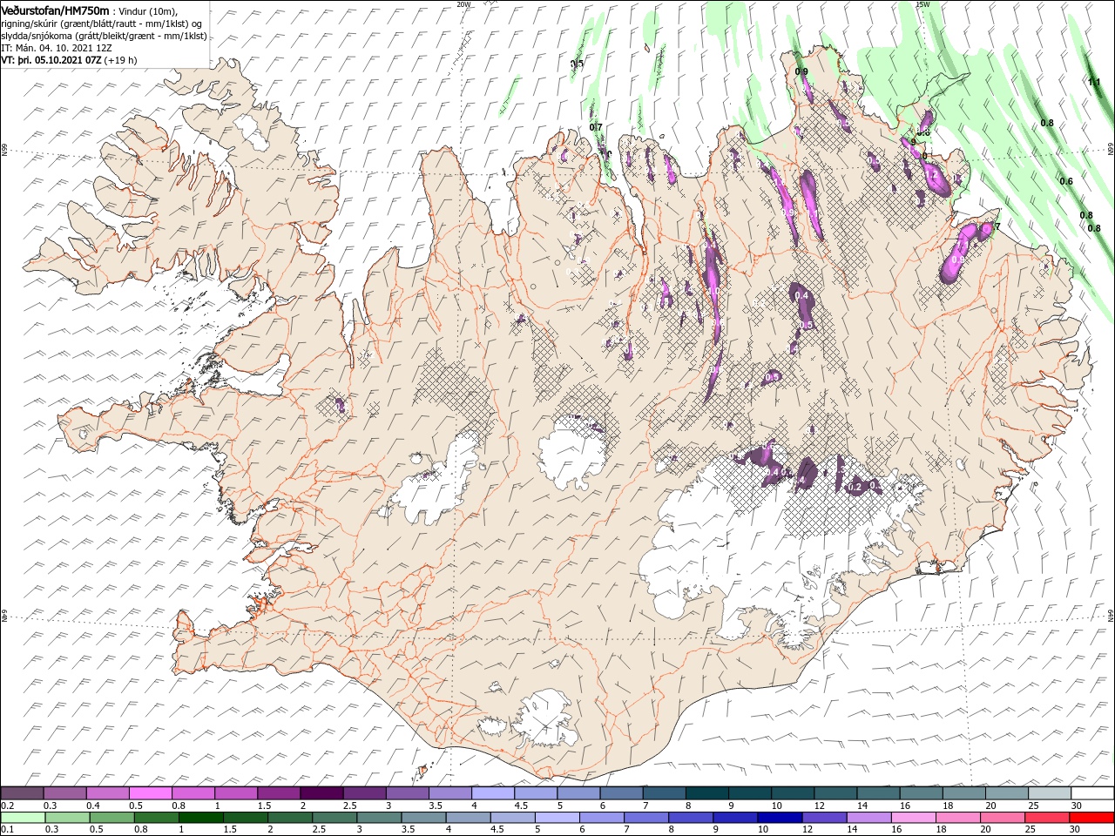Click the 'Veðurstofan/HM750m' title text
This screenshot has width=1115, height=836.
[x=55, y=10]
